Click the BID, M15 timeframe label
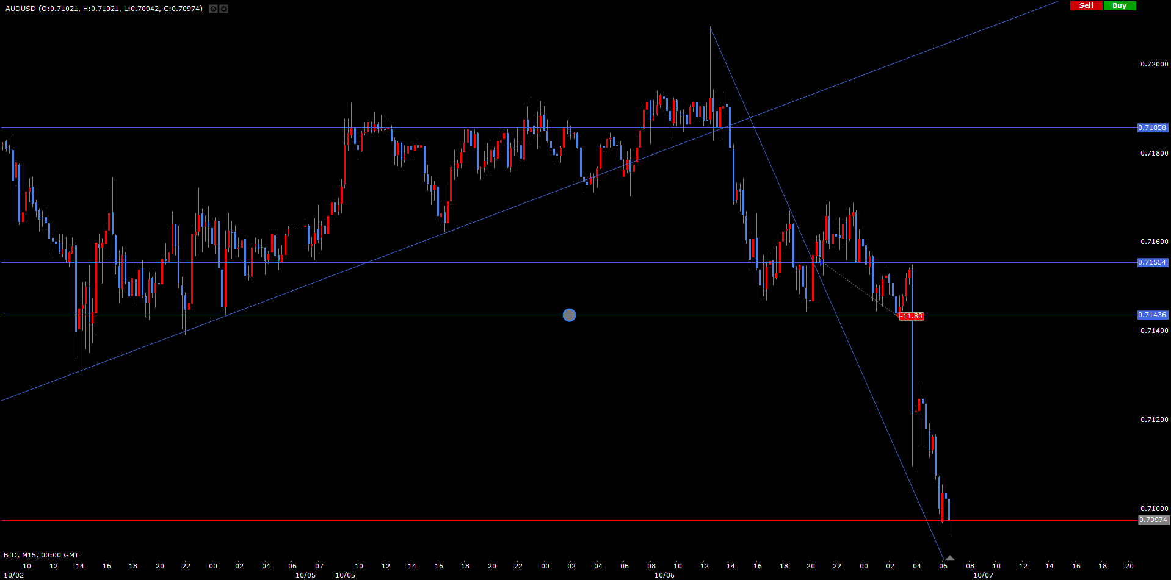 click(41, 555)
